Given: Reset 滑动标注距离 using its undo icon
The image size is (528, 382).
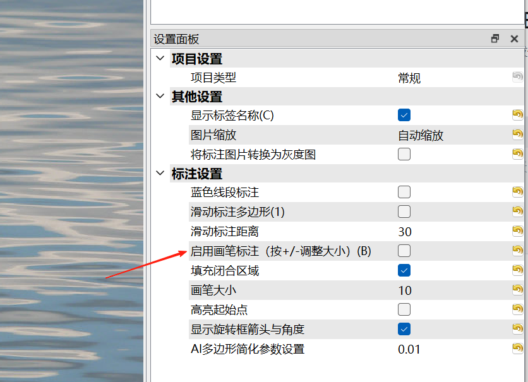Looking at the screenshot, I should 517,230.
